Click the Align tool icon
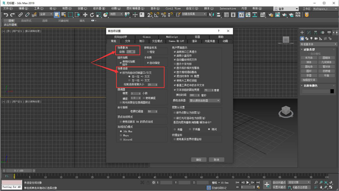The image size is (339, 191). click(218, 15)
